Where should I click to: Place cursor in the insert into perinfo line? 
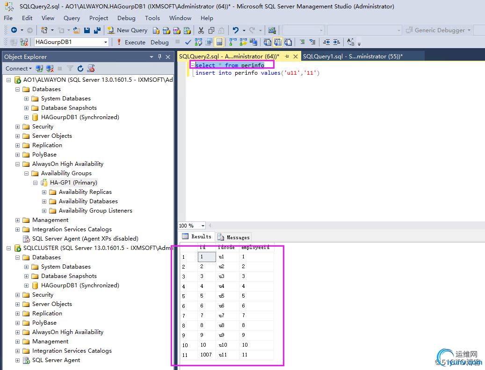point(257,73)
